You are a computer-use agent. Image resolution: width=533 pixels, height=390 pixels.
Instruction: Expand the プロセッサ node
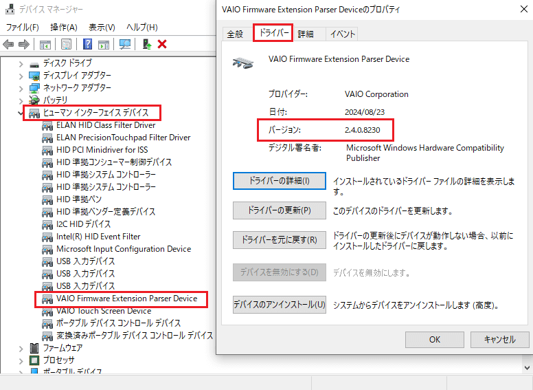(21, 360)
